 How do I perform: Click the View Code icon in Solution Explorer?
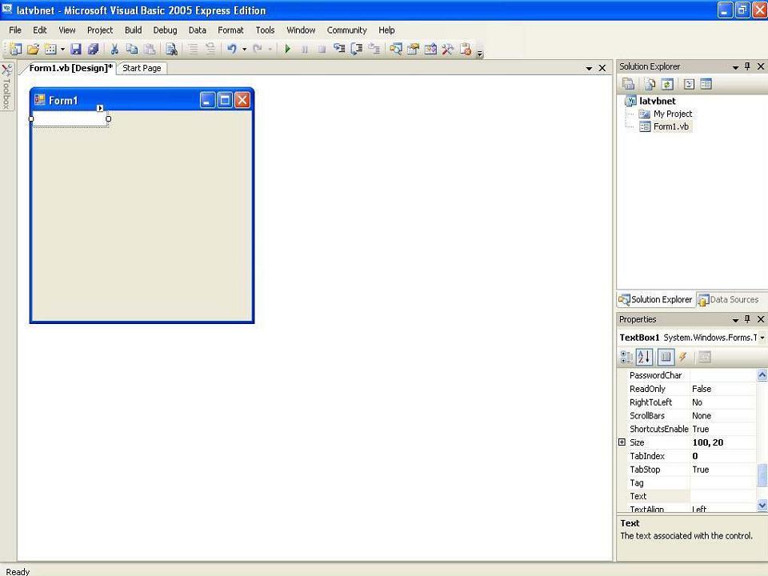click(x=689, y=84)
